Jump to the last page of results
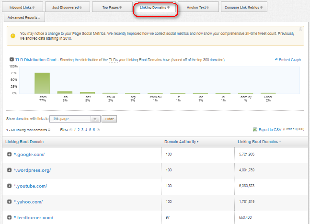 coord(98,130)
